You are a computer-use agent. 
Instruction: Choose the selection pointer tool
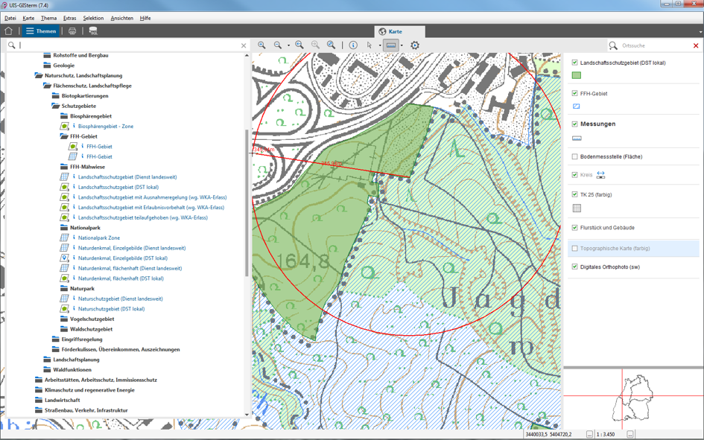tap(370, 45)
